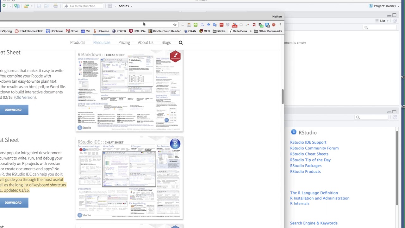Click the workspace panes grid icon

[110, 6]
